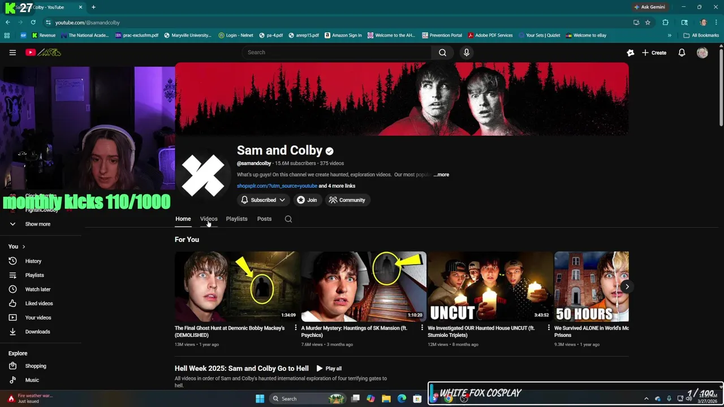Open the Amazon Sign In bookmark
This screenshot has height=407, width=724.
pyautogui.click(x=343, y=35)
